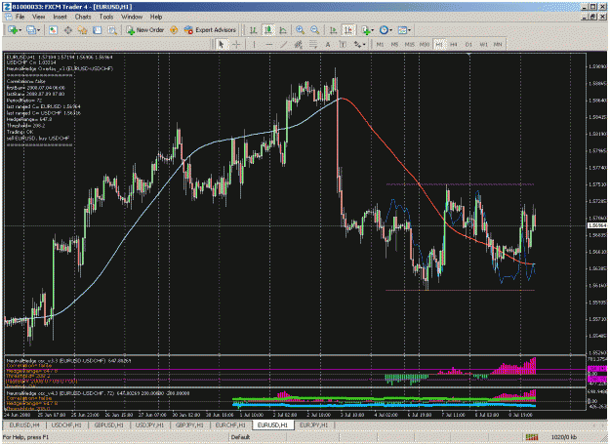
Task: Switch to EURCHF,H1 chart tab
Action: [x=230, y=424]
